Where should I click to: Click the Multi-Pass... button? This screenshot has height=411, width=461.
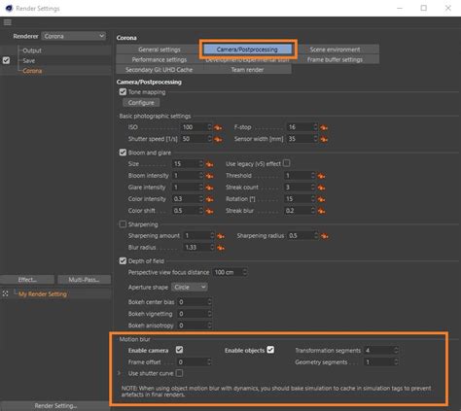(x=84, y=280)
